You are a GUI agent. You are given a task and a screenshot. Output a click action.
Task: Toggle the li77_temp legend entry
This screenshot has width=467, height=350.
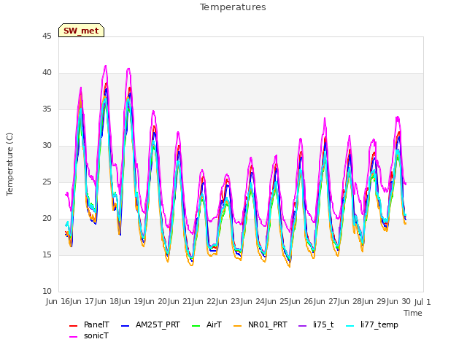tap(372, 324)
